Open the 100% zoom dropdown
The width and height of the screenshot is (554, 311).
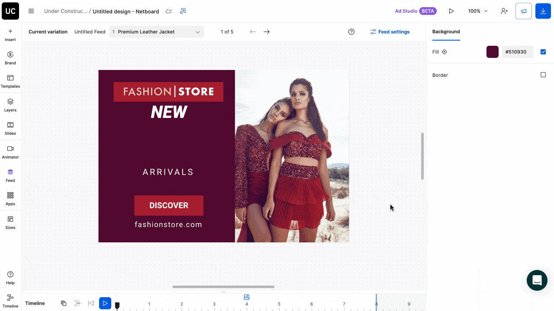tap(478, 11)
